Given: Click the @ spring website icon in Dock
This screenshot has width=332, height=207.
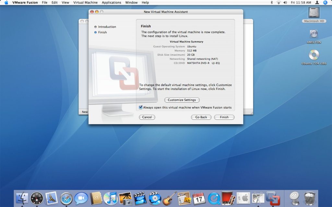Looking at the screenshot, I should coord(294,198).
